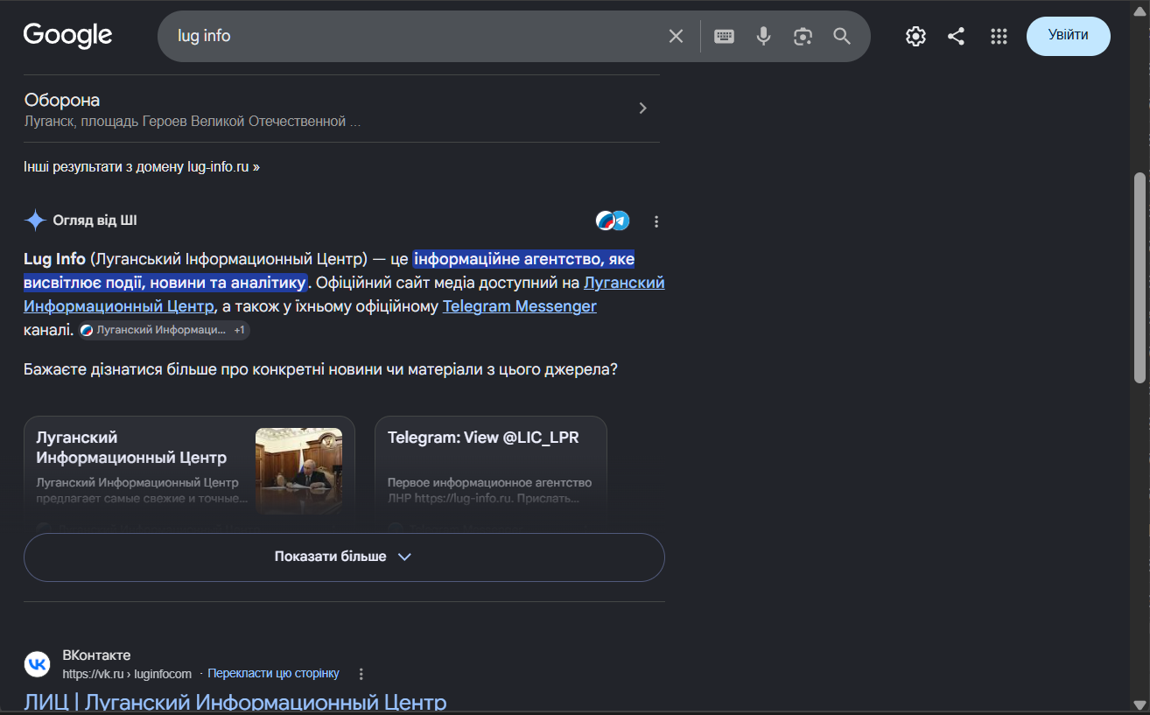Image resolution: width=1150 pixels, height=715 pixels.
Task: Click the AI overview sparkle icon
Action: pyautogui.click(x=35, y=221)
